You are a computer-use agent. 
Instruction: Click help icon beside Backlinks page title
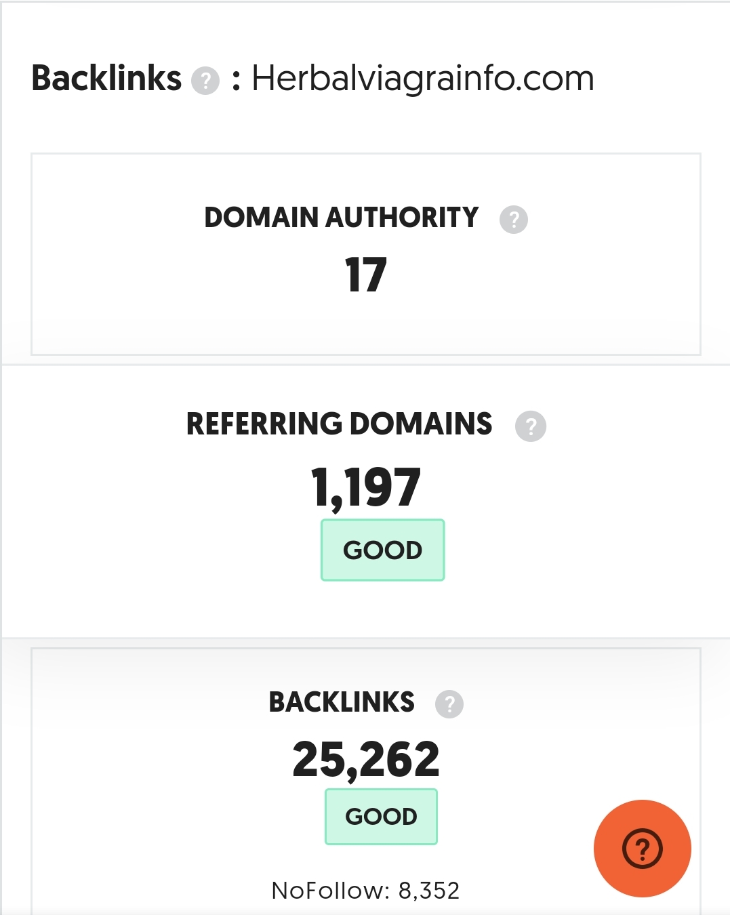(205, 81)
